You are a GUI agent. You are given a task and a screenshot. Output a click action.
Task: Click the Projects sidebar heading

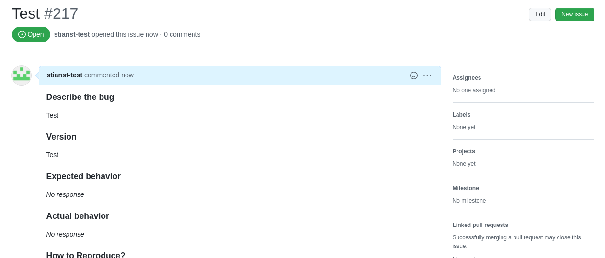click(x=464, y=151)
